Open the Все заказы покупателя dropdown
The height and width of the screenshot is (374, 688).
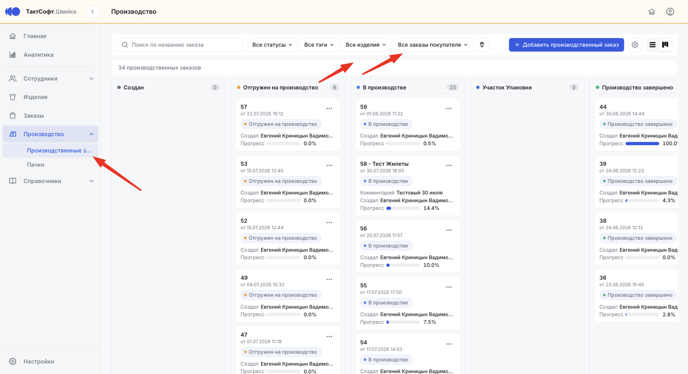tap(433, 45)
